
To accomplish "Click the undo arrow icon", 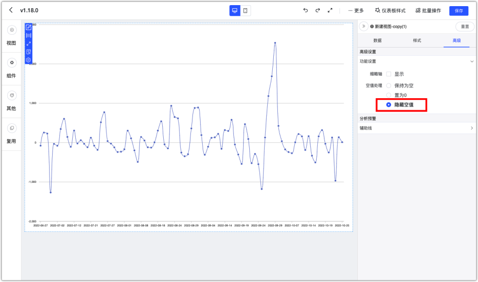I will (x=306, y=10).
